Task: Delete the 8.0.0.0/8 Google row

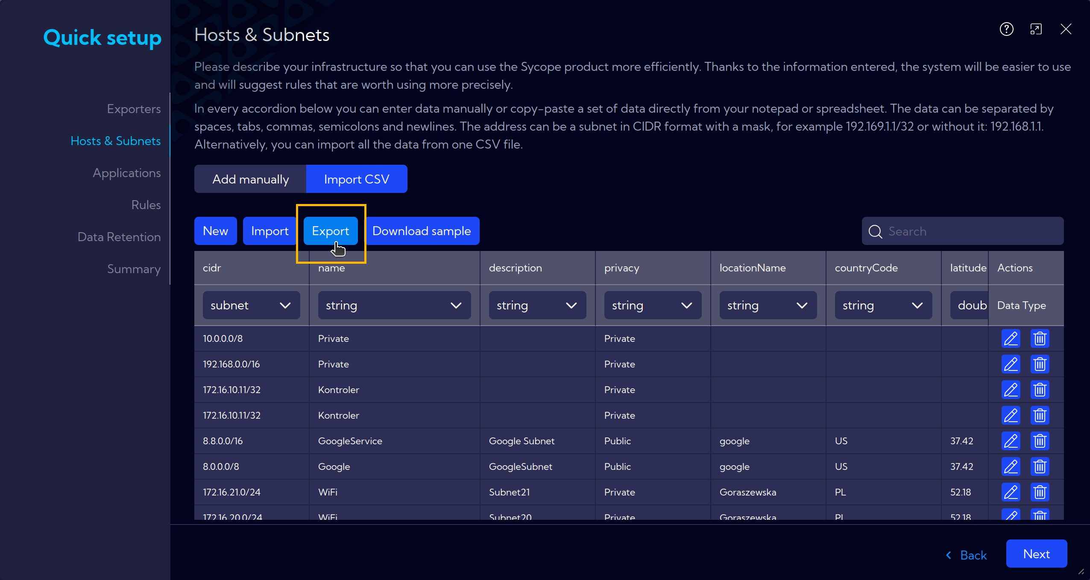Action: [1040, 466]
